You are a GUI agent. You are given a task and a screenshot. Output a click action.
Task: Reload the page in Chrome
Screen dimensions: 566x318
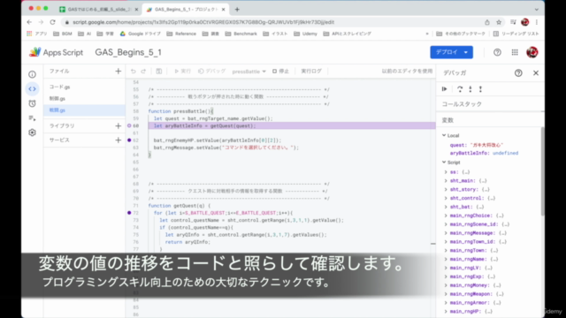pos(53,22)
